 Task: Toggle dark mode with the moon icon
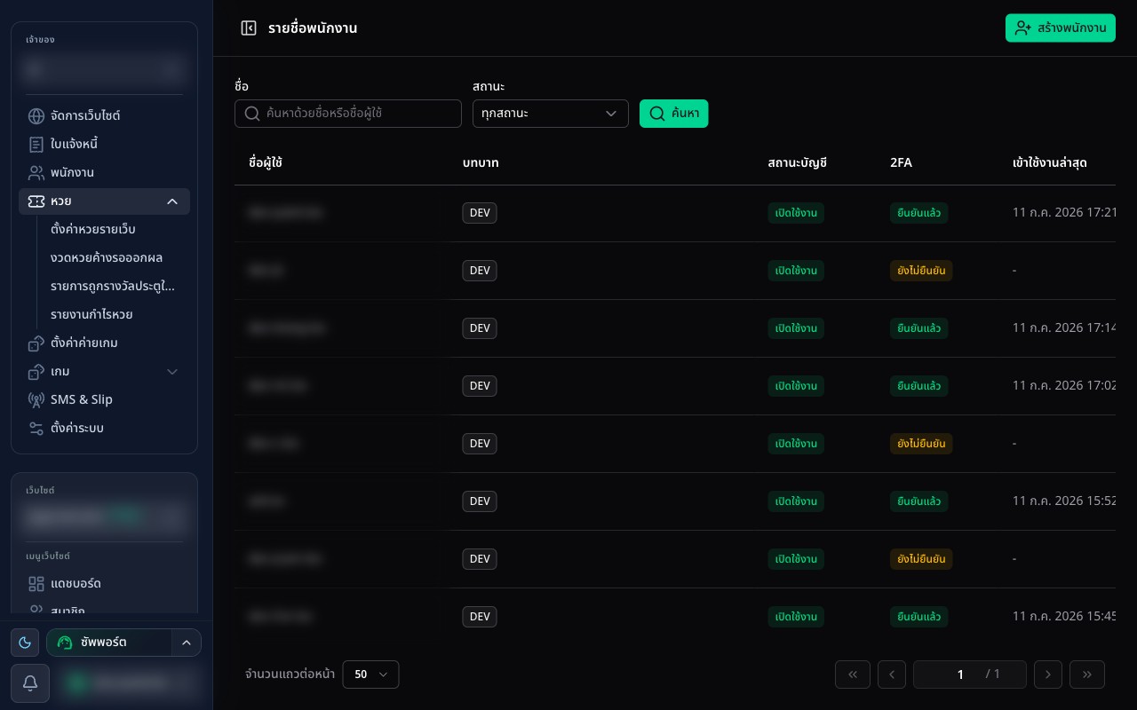click(x=25, y=643)
